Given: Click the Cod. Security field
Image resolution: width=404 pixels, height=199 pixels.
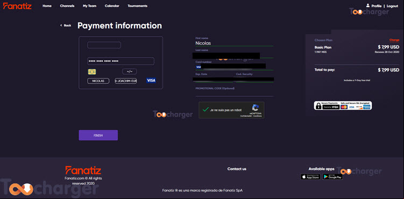Looking at the screenshot, I should click(x=255, y=79).
